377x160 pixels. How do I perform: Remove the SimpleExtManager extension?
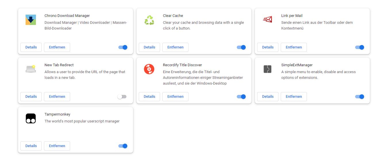294,97
